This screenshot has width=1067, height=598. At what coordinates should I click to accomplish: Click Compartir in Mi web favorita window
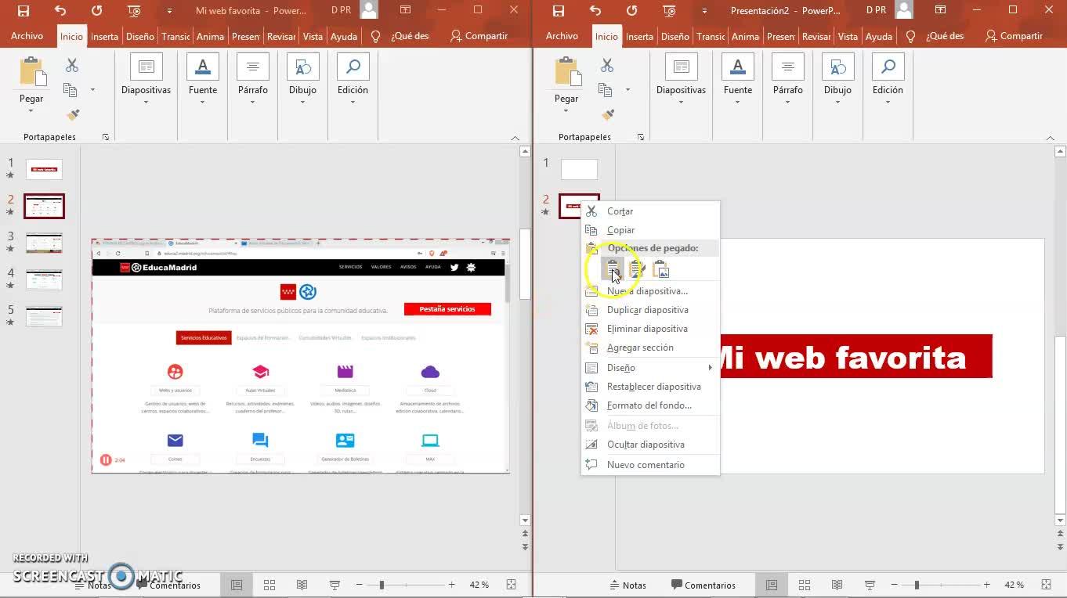tap(479, 36)
